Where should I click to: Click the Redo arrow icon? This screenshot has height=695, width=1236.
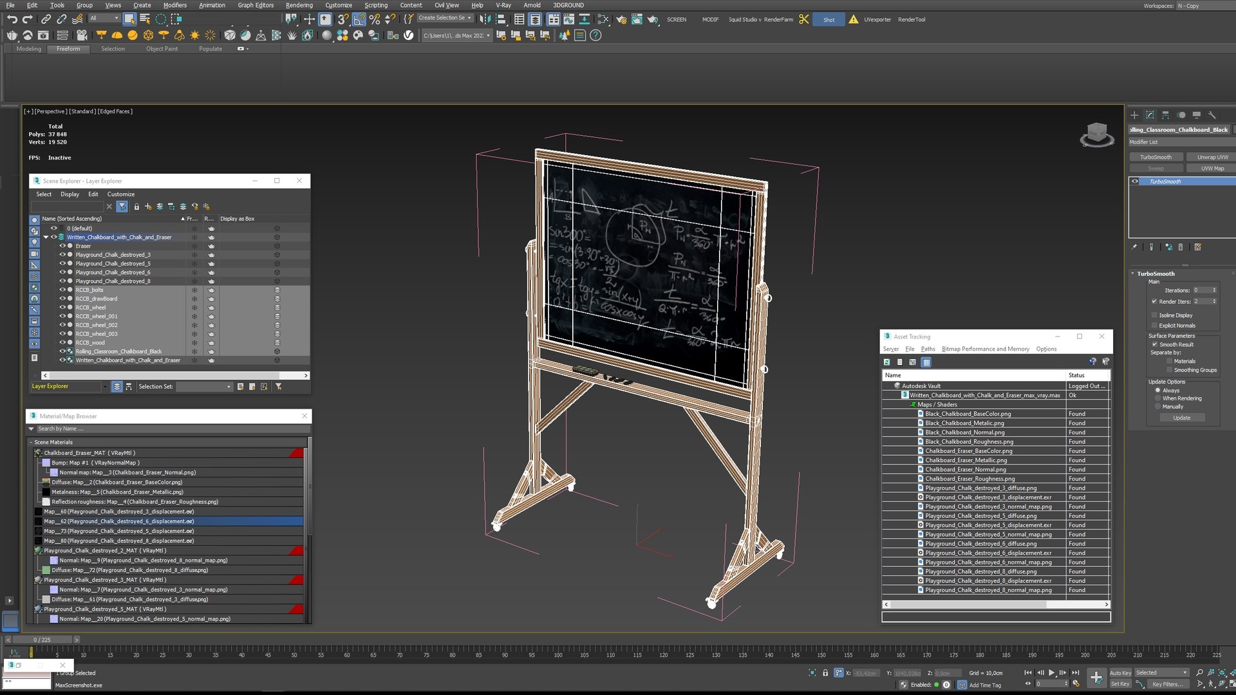tap(27, 19)
